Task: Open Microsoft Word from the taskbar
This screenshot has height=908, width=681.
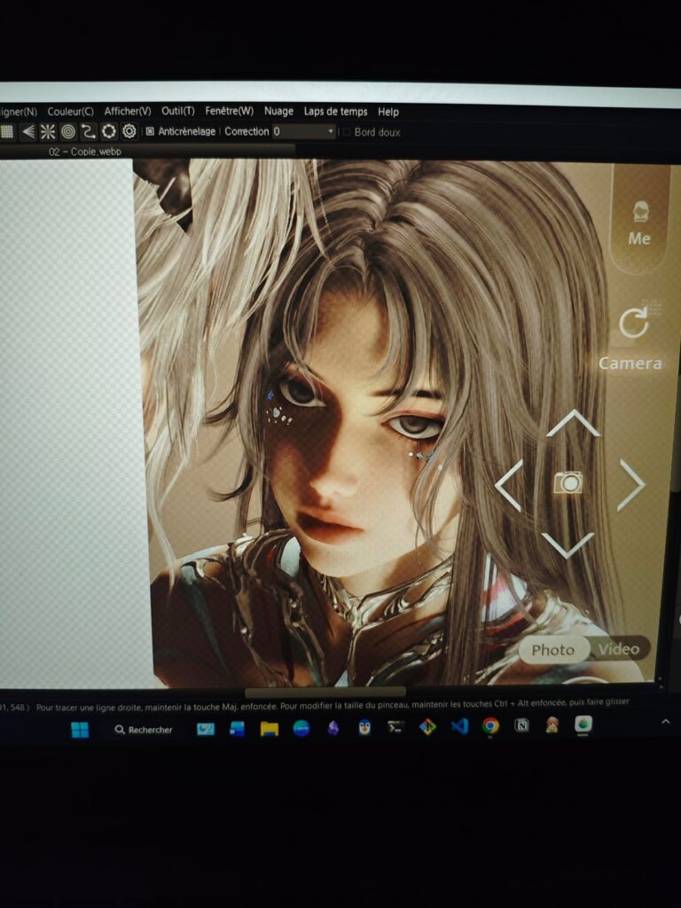Action: point(237,729)
